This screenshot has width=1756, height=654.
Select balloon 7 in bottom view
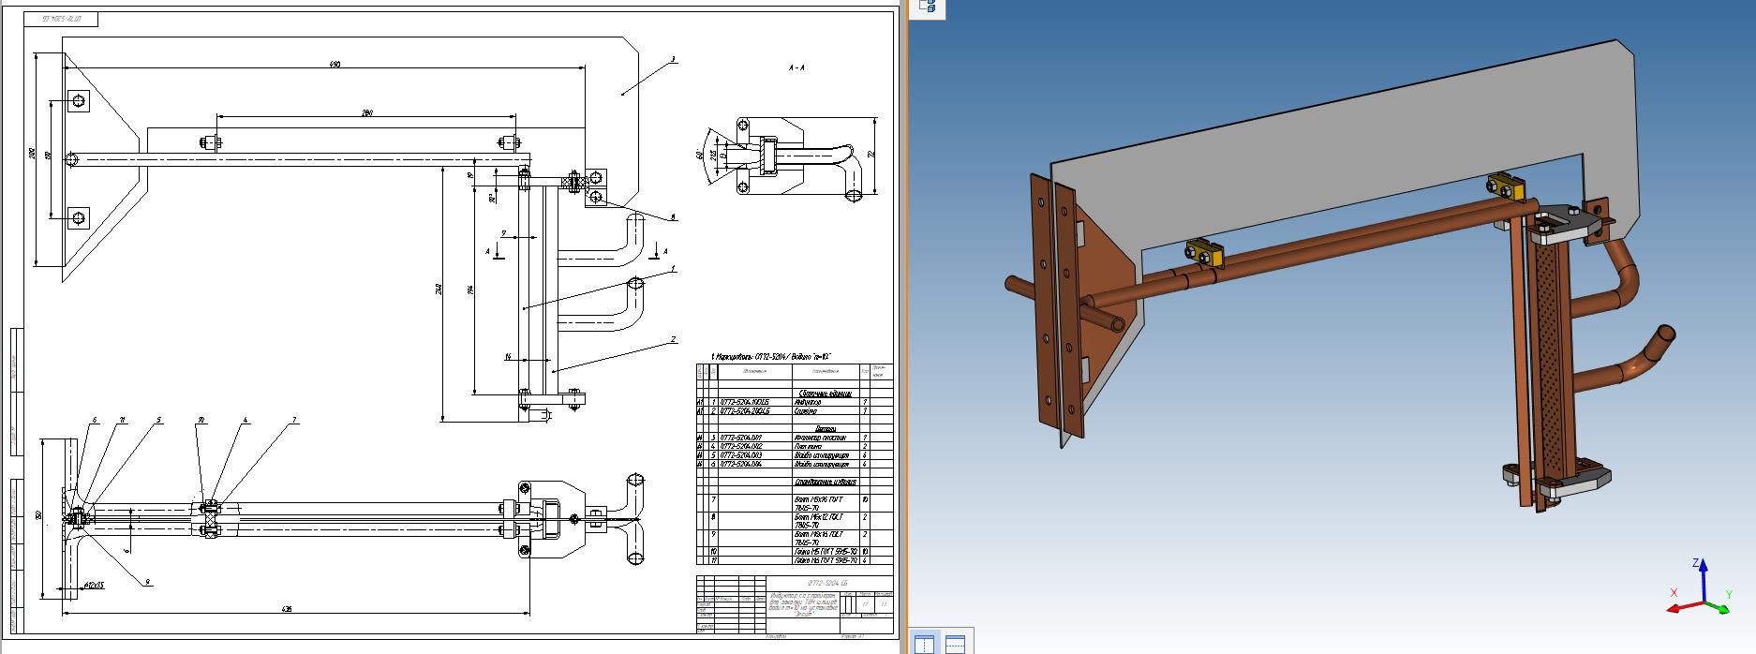tap(293, 420)
